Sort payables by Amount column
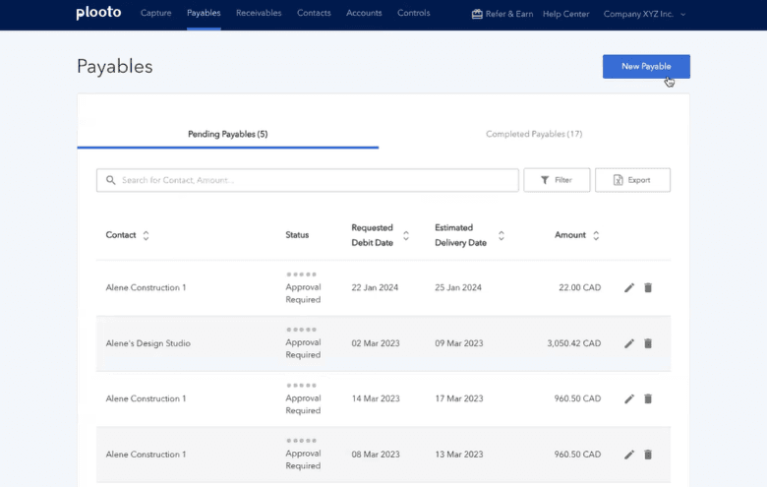Image resolution: width=767 pixels, height=487 pixels. click(x=596, y=235)
